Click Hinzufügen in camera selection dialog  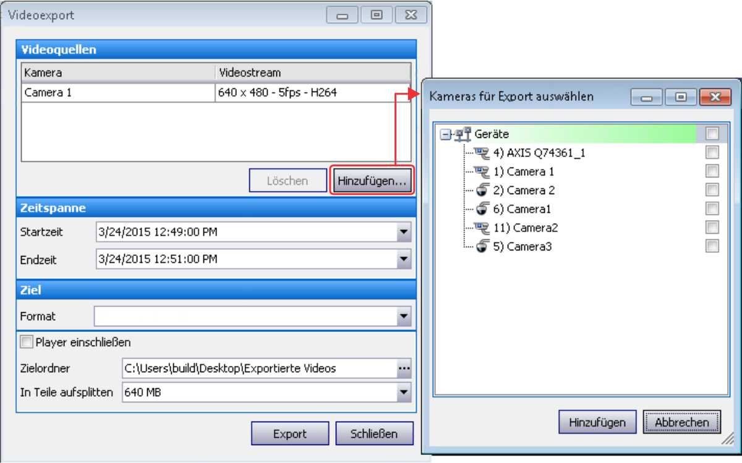[x=597, y=422]
